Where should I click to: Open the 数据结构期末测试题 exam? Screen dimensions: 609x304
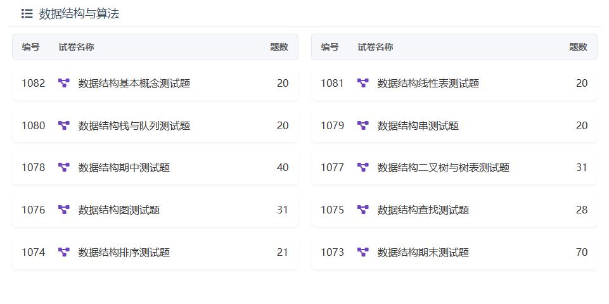coord(423,253)
